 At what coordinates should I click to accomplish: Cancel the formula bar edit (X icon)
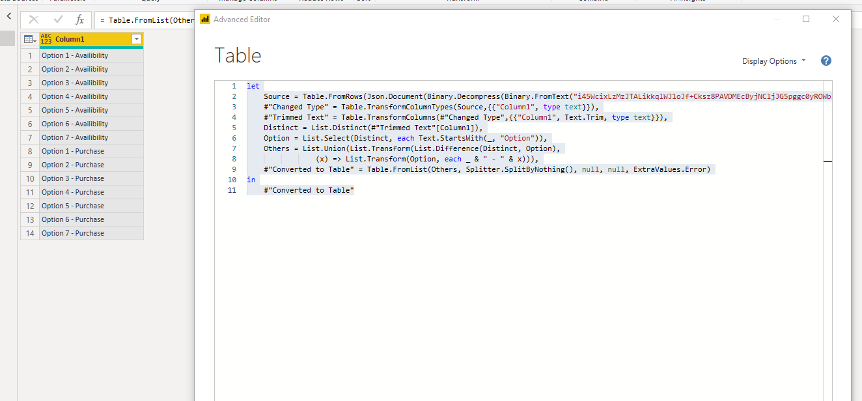[34, 20]
